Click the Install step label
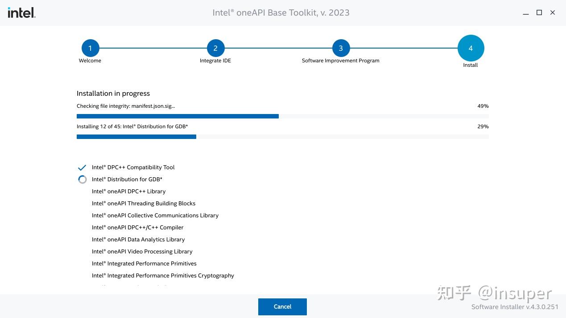This screenshot has height=318, width=566. [471, 65]
